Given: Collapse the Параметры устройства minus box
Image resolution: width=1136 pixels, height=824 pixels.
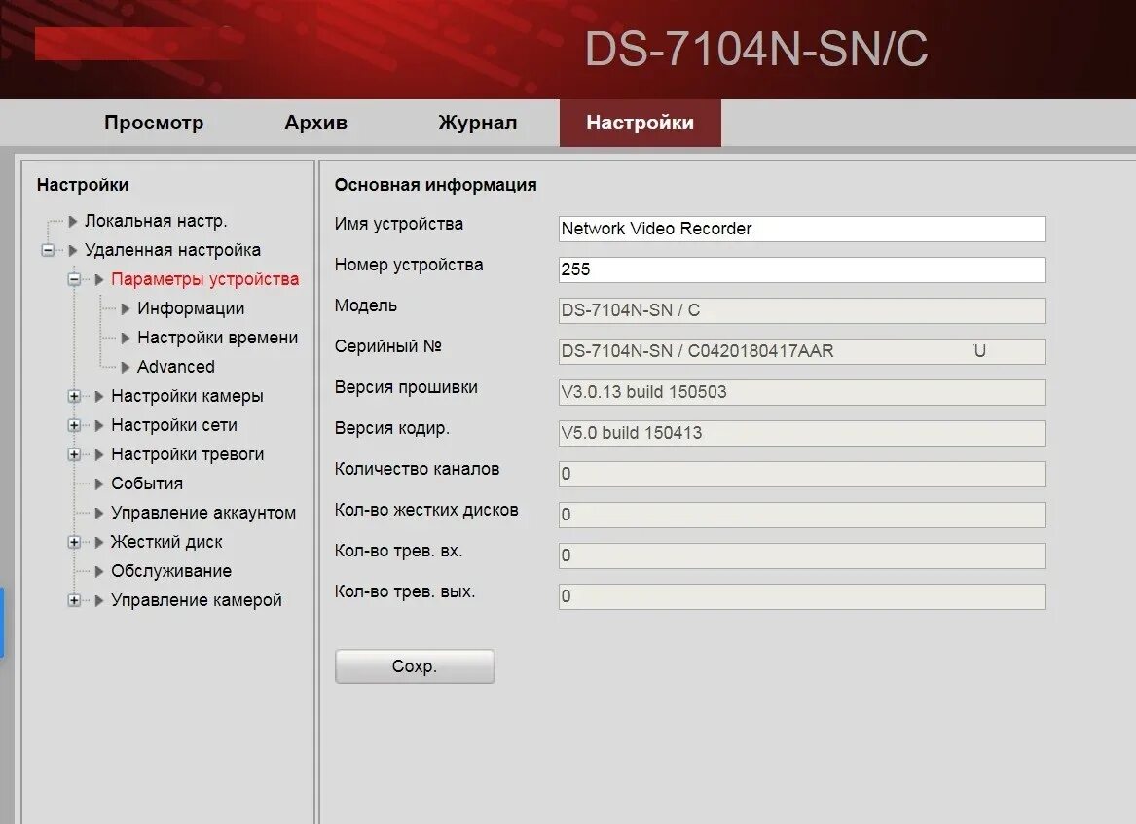Looking at the screenshot, I should [74, 279].
